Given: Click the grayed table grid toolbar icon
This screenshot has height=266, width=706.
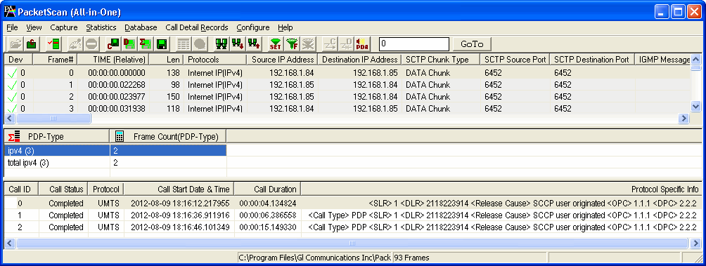Looking at the screenshot, I should pyautogui.click(x=184, y=44).
